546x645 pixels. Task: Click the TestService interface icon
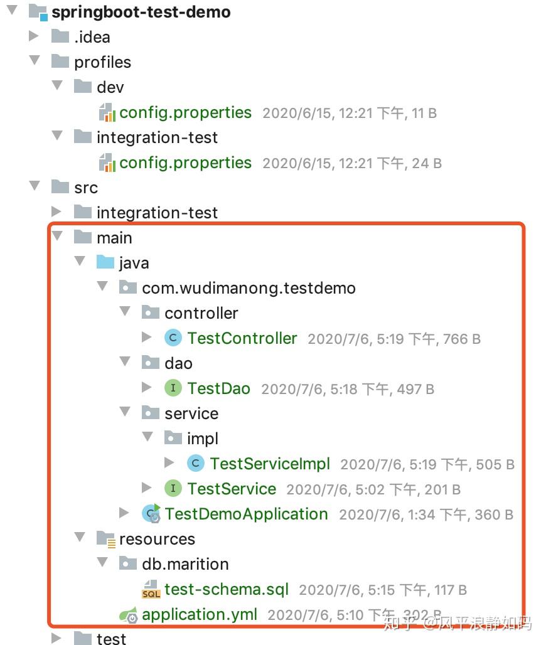coord(173,488)
